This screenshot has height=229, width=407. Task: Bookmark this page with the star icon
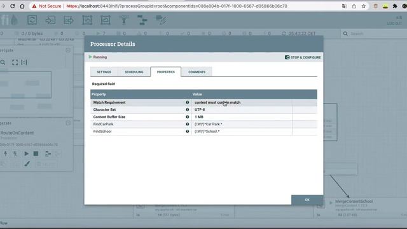[364, 6]
